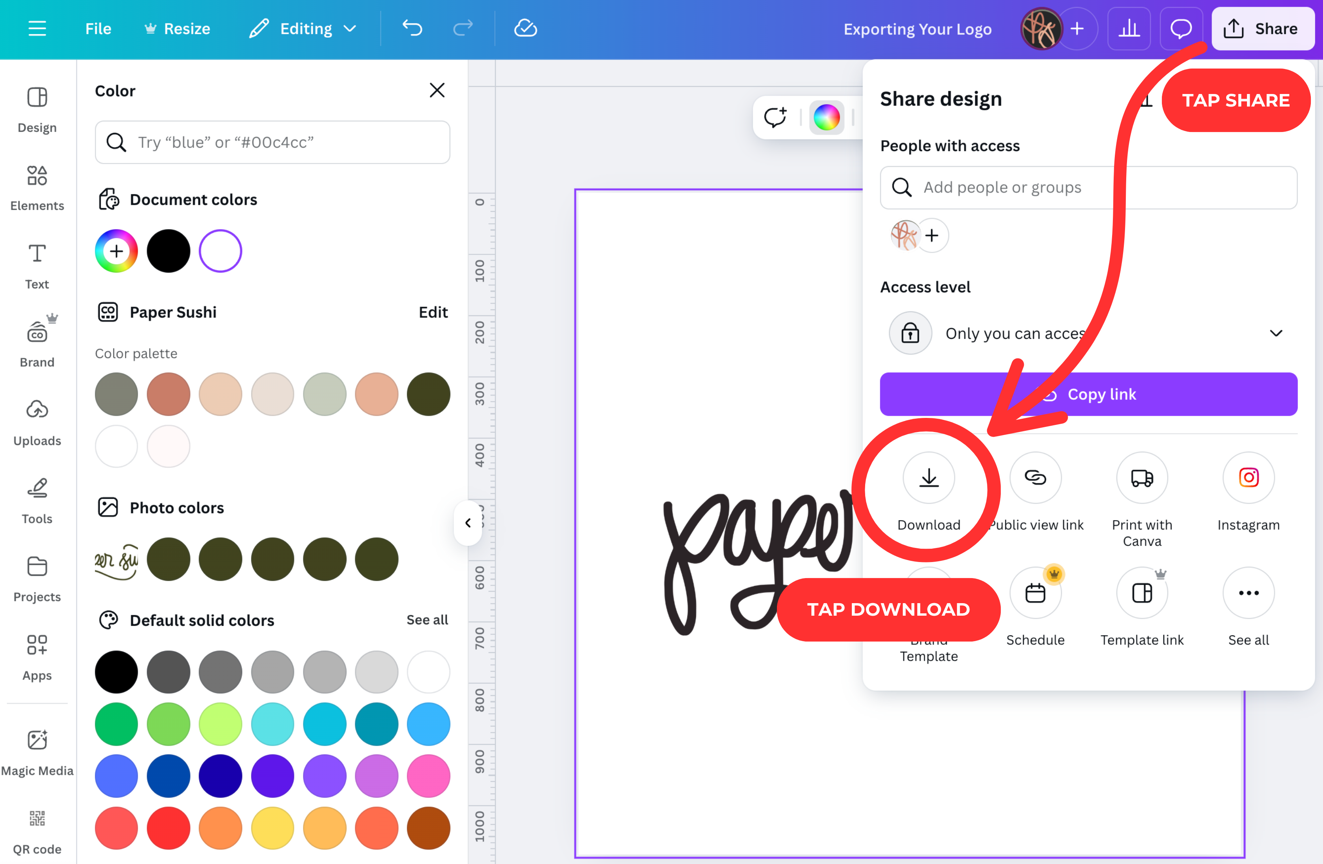Pick the sage green palette color
The width and height of the screenshot is (1323, 864).
click(x=325, y=394)
